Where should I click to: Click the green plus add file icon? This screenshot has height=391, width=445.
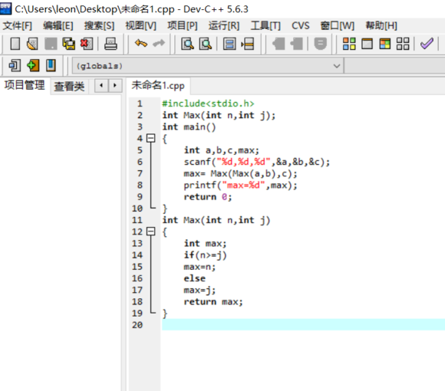[33, 65]
